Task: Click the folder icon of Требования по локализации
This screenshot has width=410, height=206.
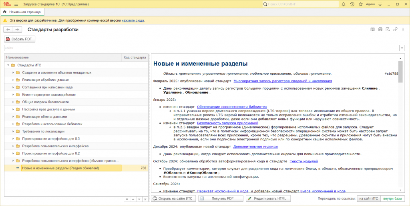Action: click(18, 131)
